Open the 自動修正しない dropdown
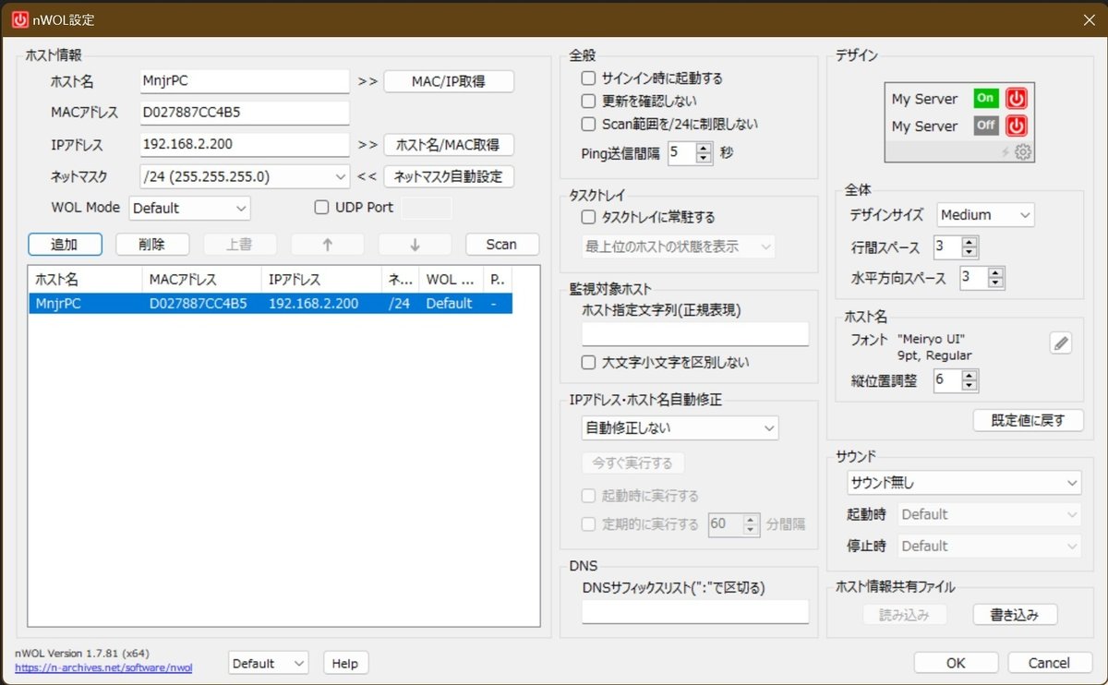Viewport: 1108px width, 685px height. (680, 428)
